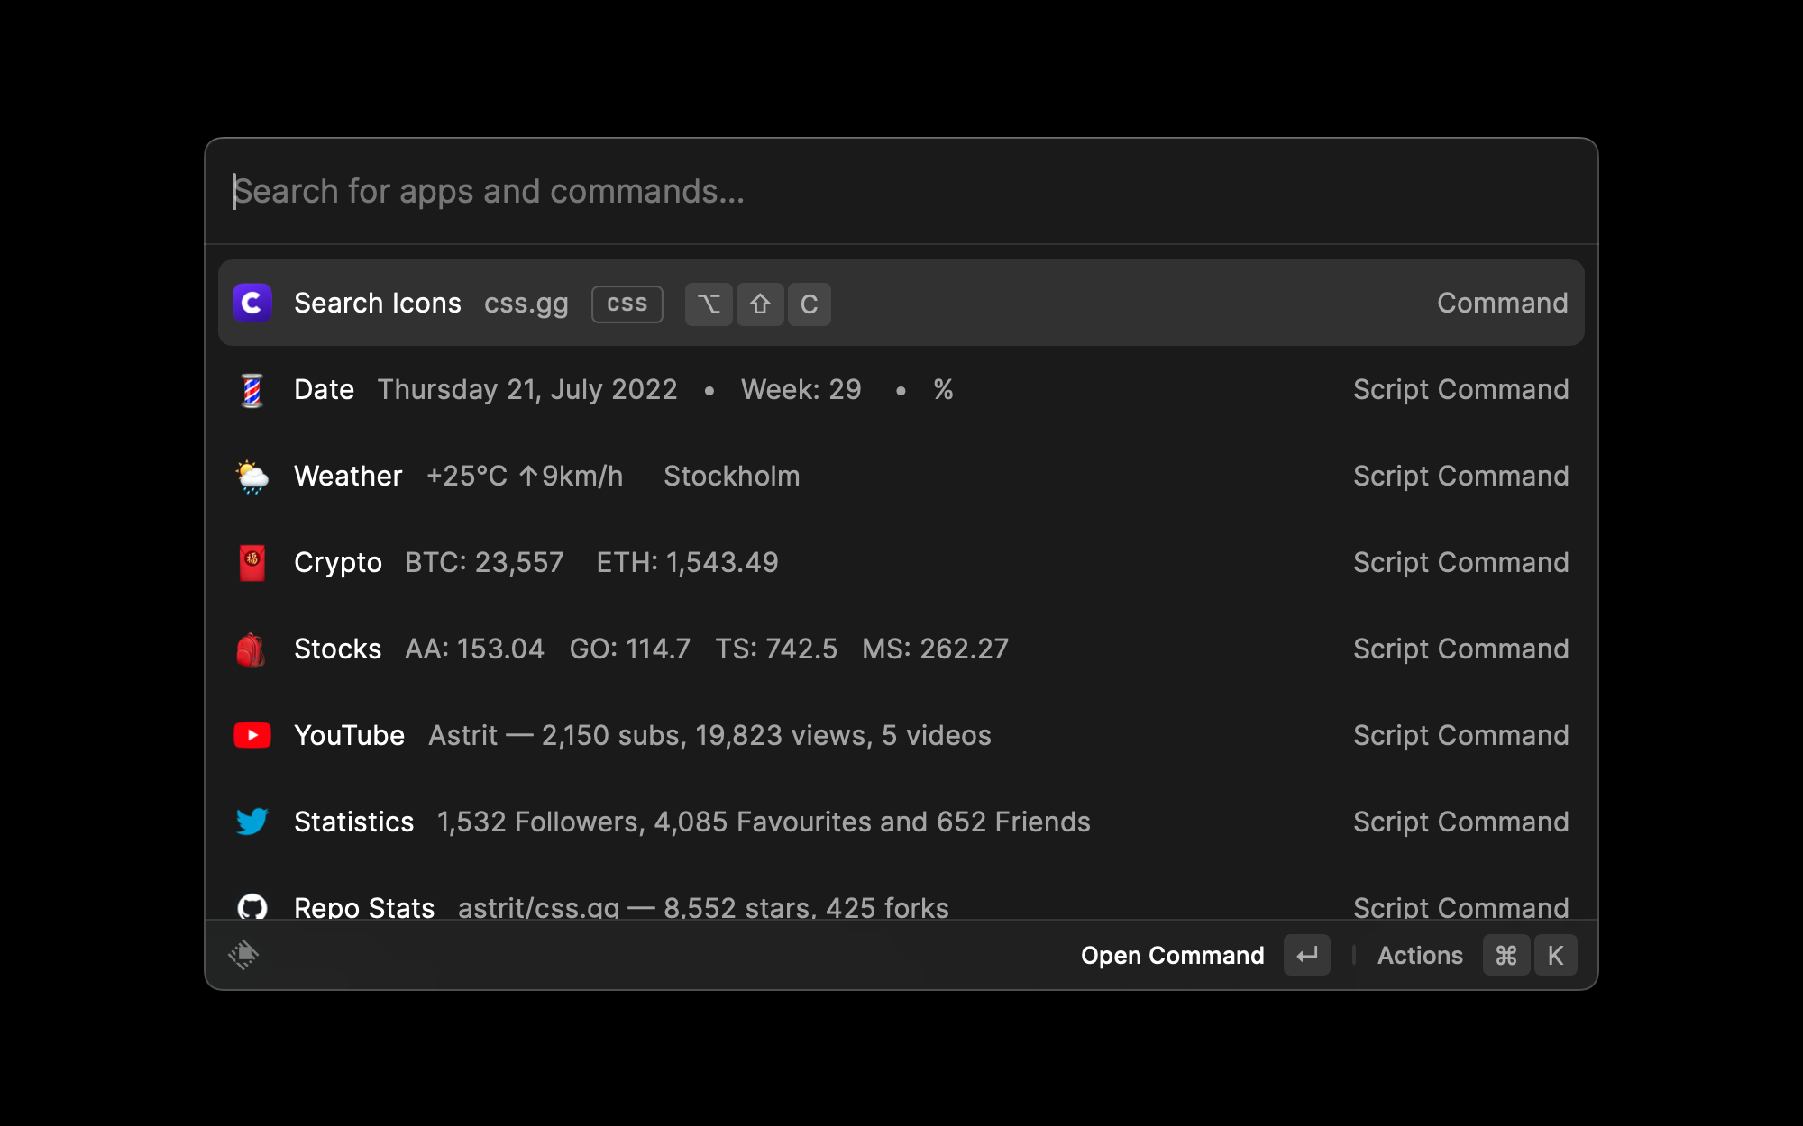Click the barber pole Date icon
Image resolution: width=1803 pixels, height=1126 pixels.
252,390
